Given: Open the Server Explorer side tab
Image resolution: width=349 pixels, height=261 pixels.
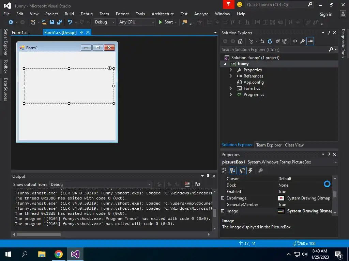Looking at the screenshot, I should 5,42.
